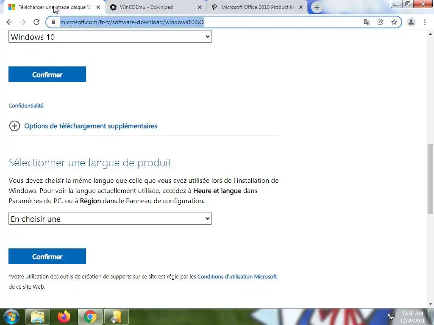Close the Microsoft Office 2010 Product tab
This screenshot has width=434, height=325.
click(301, 7)
